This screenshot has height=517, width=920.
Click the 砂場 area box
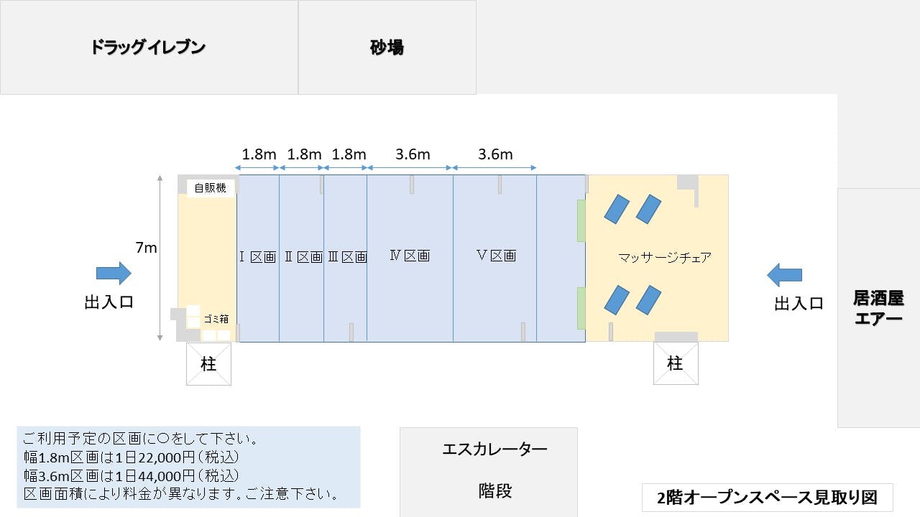(x=387, y=47)
